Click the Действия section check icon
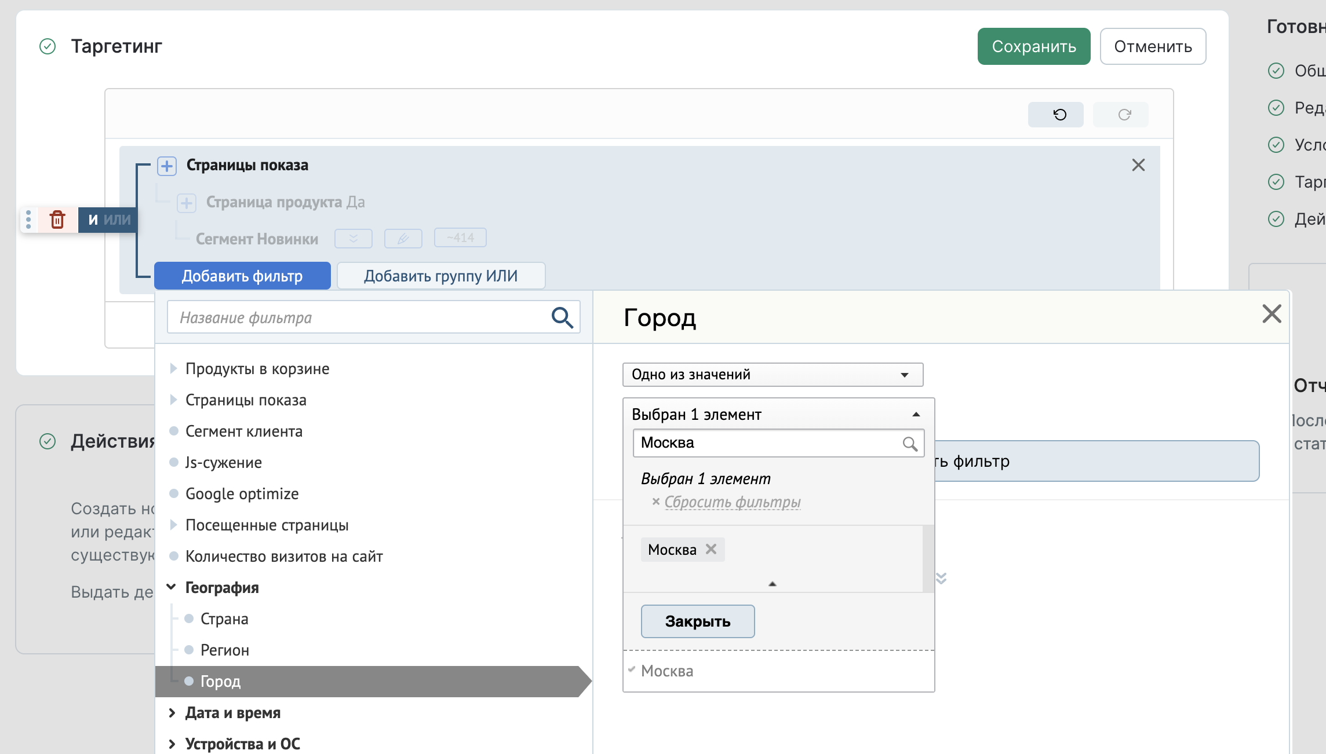 click(48, 441)
